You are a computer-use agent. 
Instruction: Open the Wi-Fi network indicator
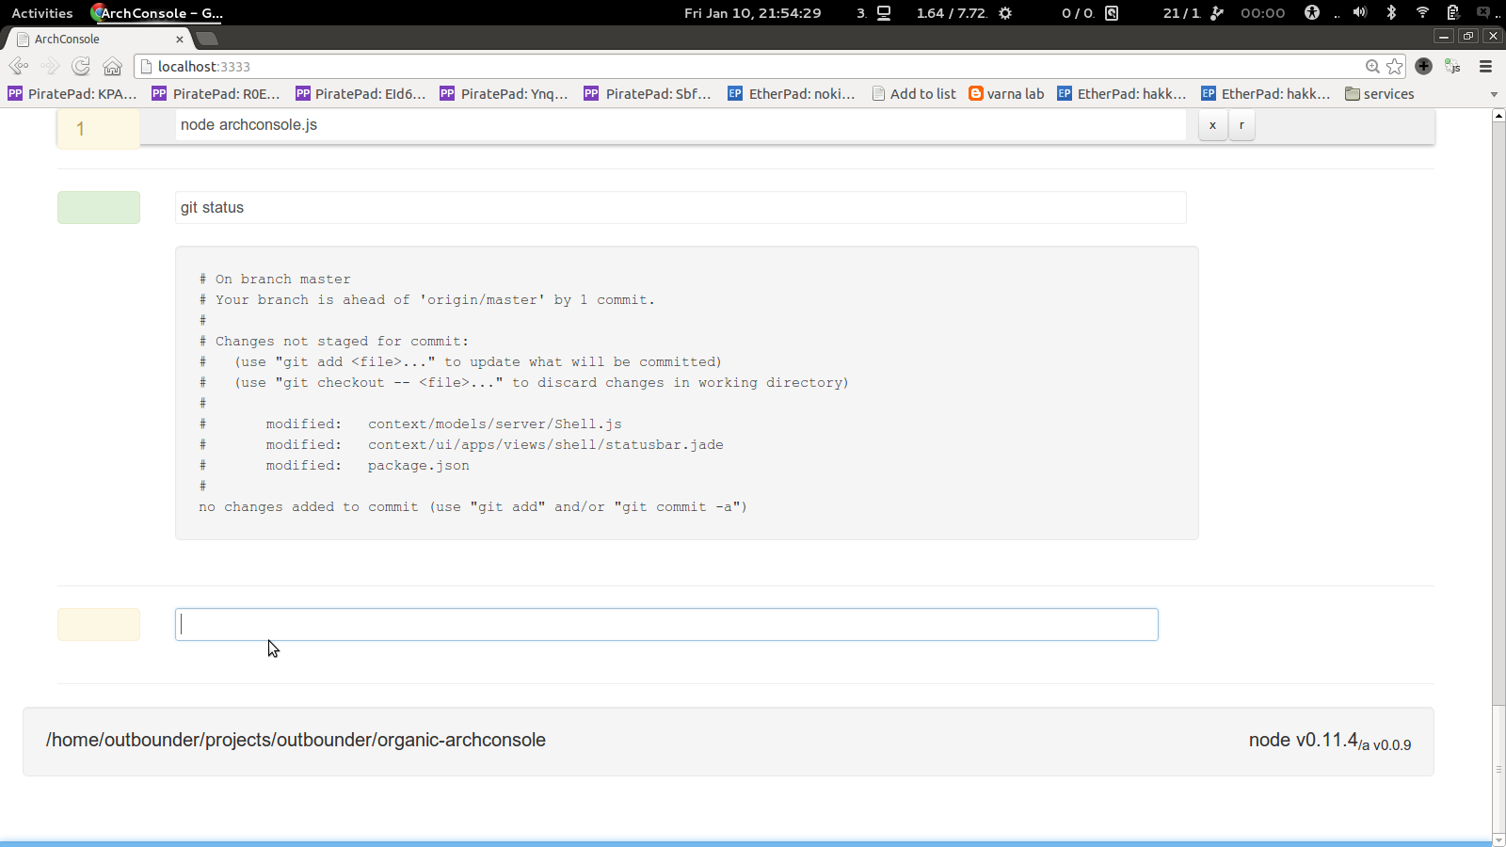(x=1422, y=12)
